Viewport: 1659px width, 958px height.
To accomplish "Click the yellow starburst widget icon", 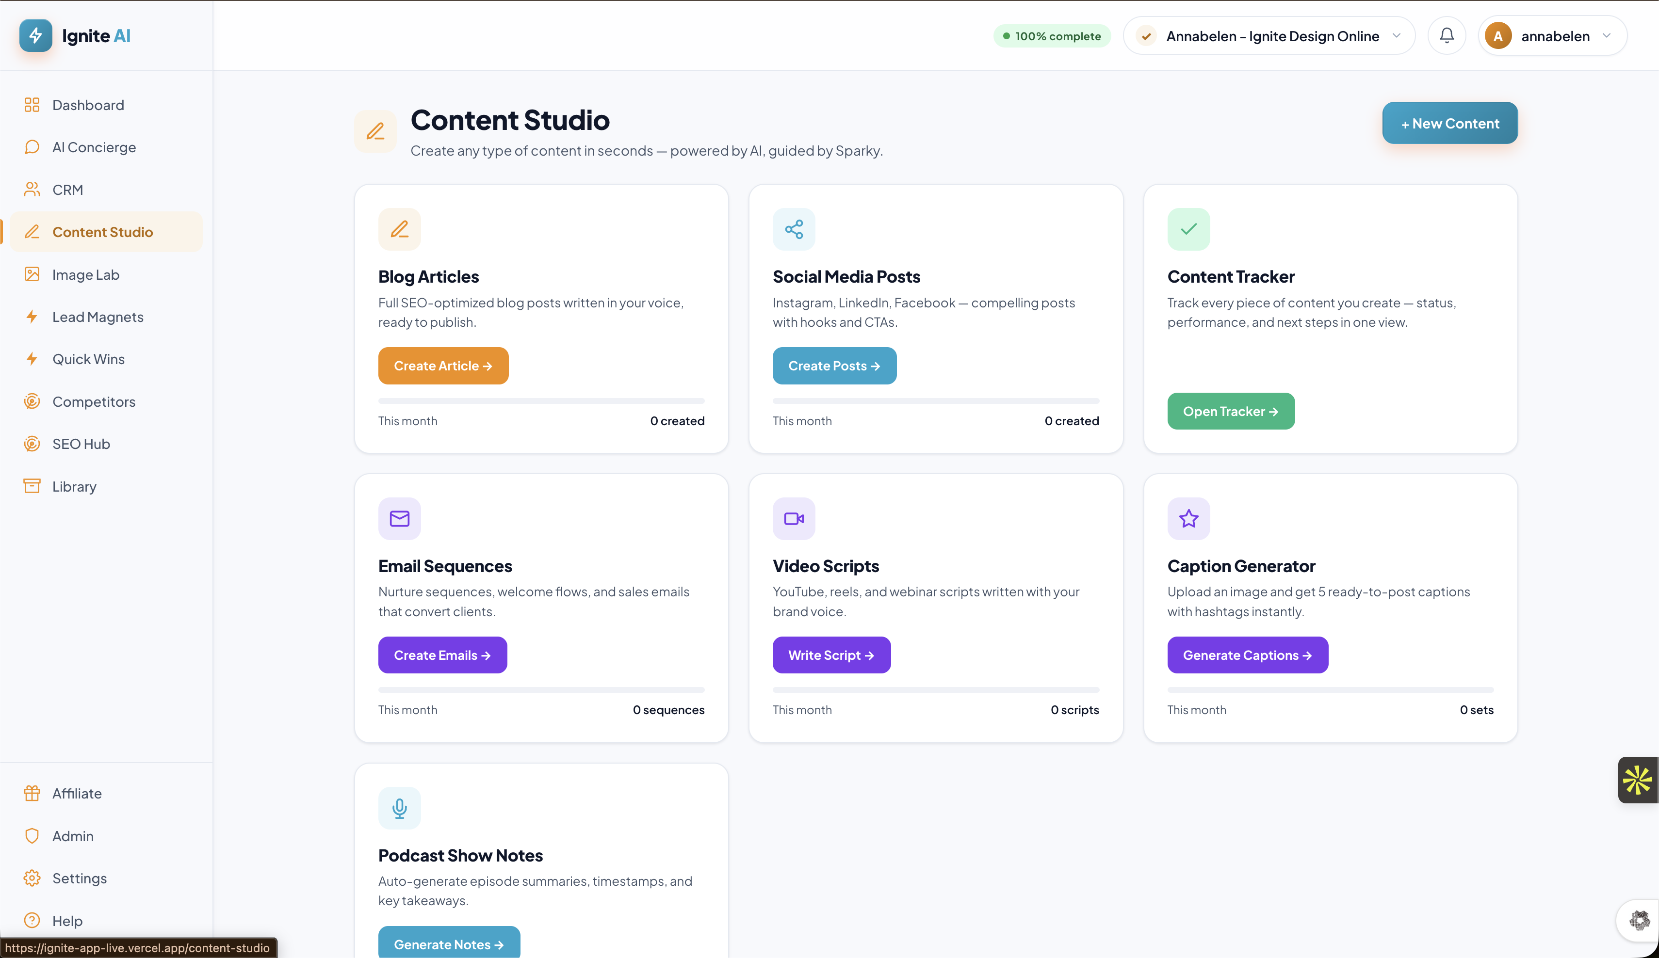I will coord(1637,781).
